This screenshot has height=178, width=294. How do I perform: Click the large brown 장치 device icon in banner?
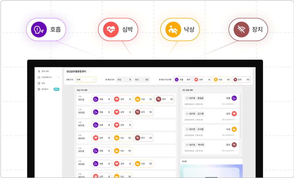(241, 29)
